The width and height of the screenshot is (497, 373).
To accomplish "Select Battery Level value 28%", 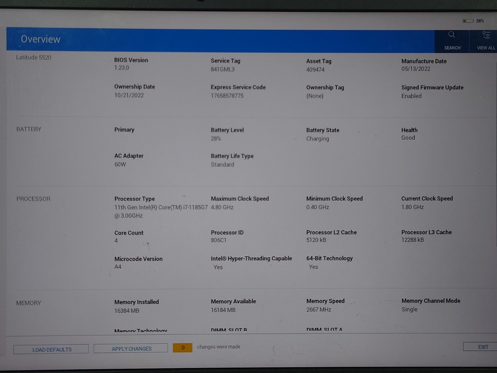I will coord(216,139).
